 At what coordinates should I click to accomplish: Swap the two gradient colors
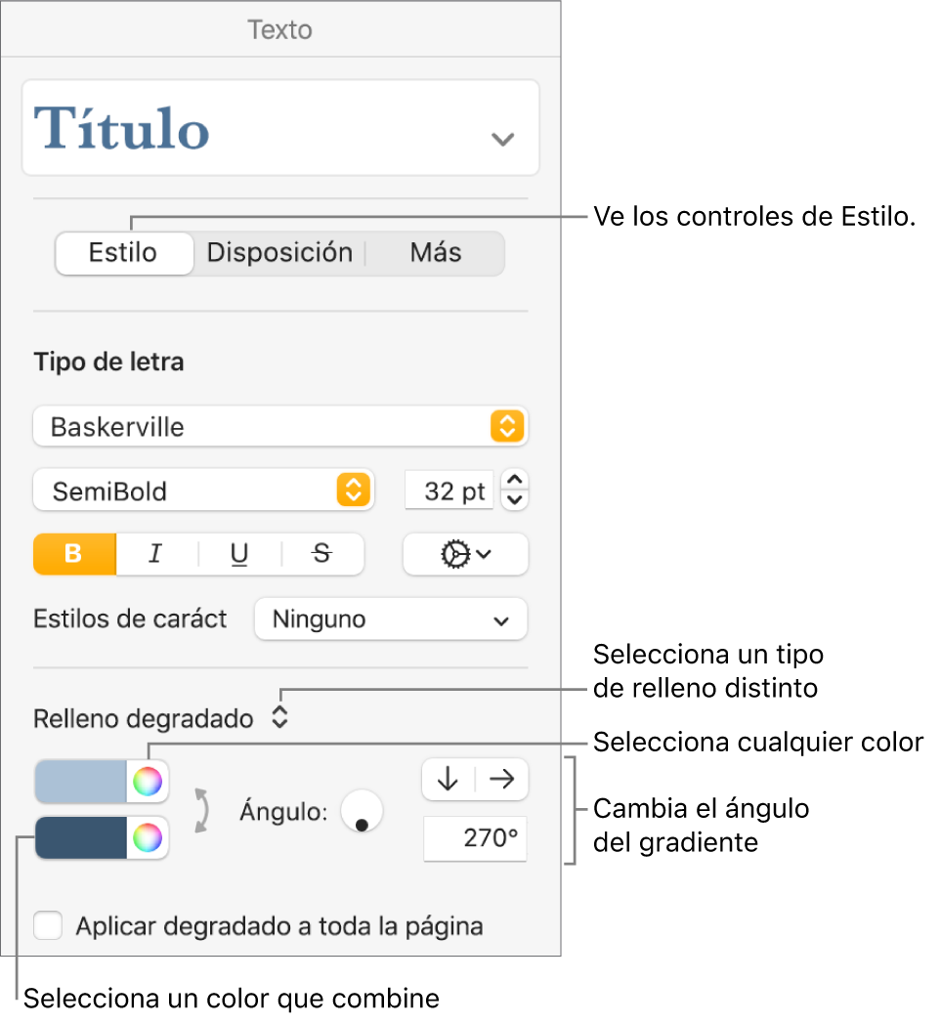pos(202,810)
